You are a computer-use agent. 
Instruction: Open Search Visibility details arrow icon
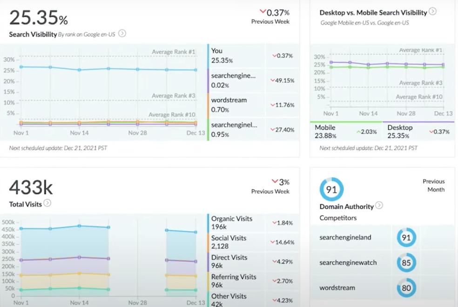pyautogui.click(x=122, y=33)
